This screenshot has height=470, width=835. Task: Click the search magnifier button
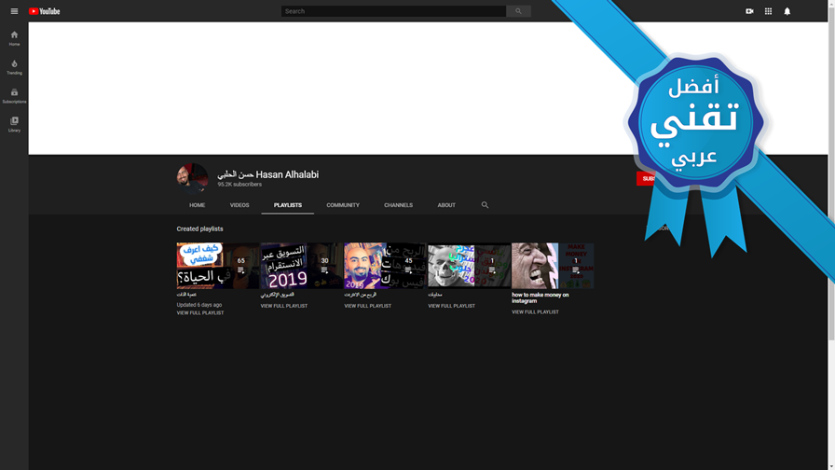(518, 11)
